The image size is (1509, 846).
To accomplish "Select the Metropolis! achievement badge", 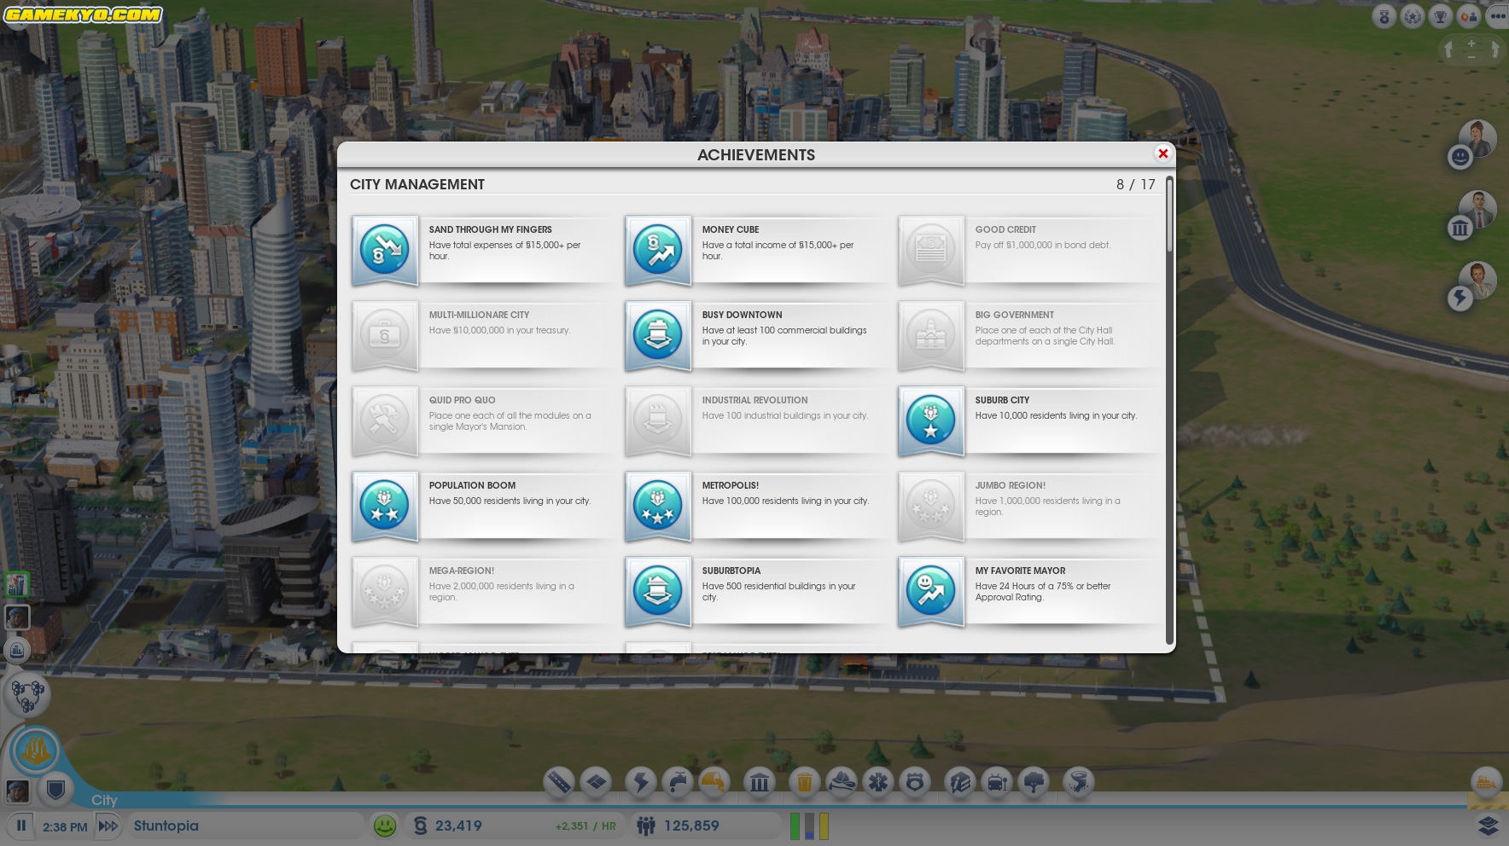I will pyautogui.click(x=657, y=506).
